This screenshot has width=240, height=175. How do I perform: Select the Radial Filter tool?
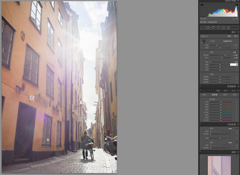[223, 27]
